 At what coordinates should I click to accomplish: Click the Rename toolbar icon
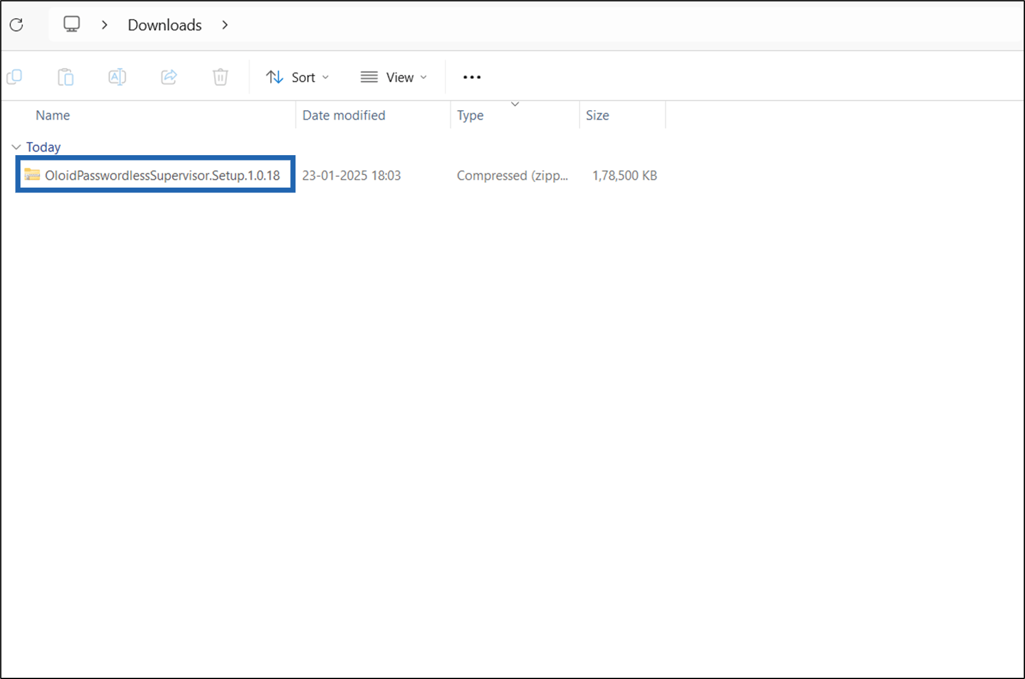(117, 77)
